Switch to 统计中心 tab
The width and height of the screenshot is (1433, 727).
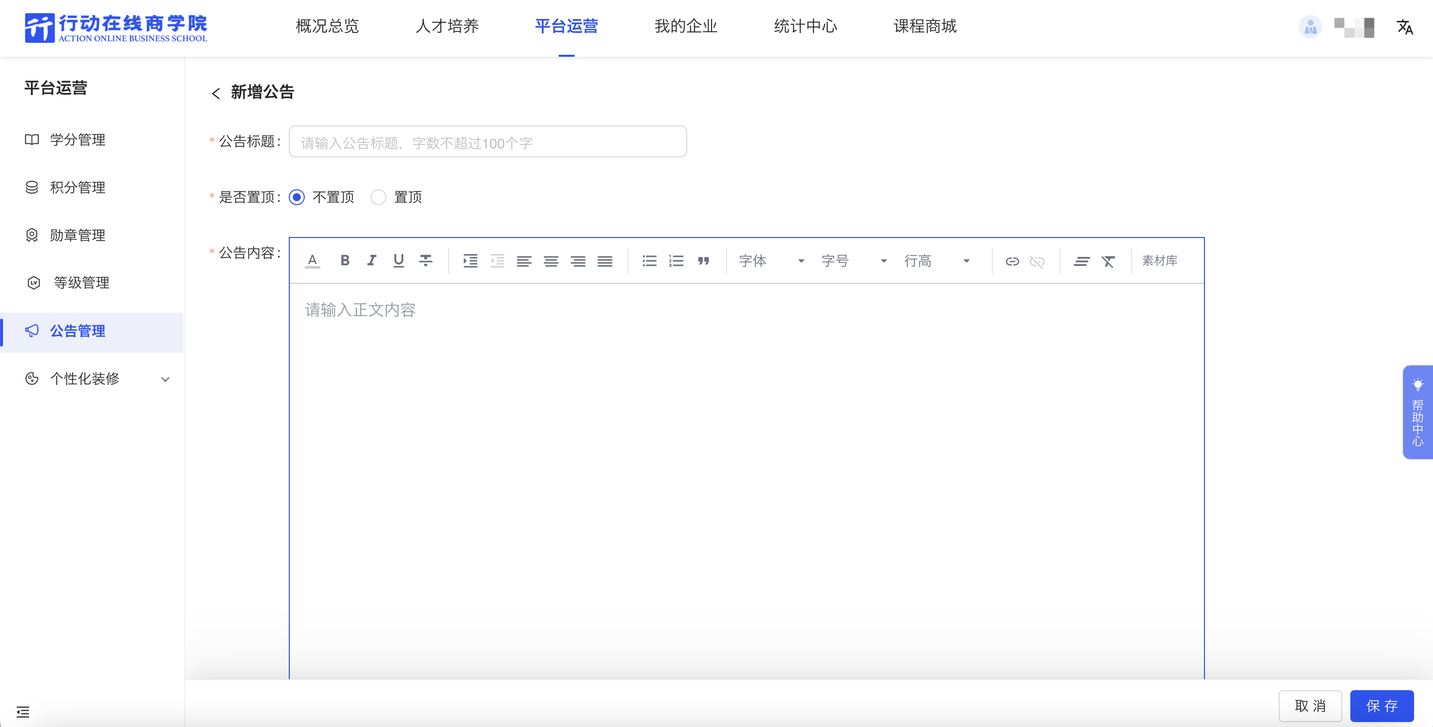click(x=806, y=26)
